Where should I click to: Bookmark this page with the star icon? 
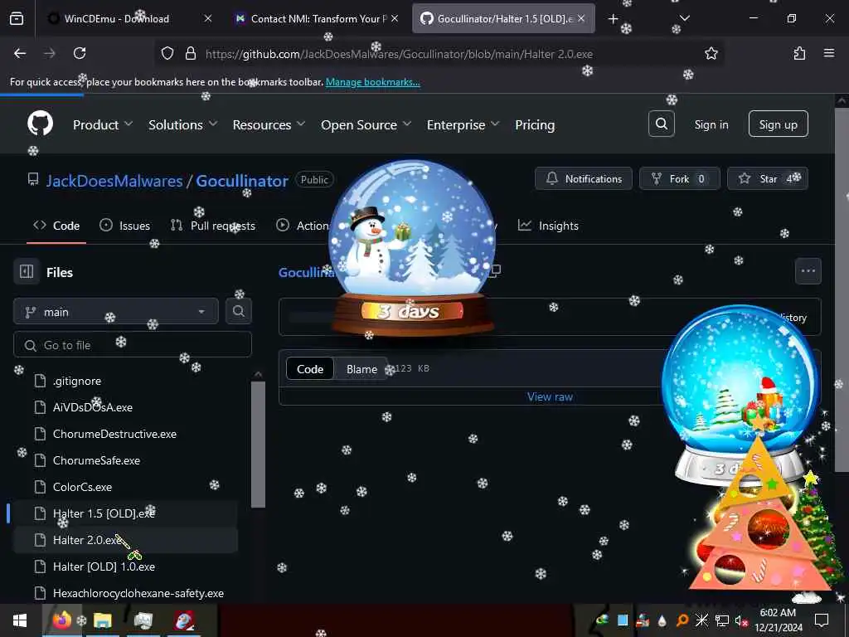click(x=711, y=53)
